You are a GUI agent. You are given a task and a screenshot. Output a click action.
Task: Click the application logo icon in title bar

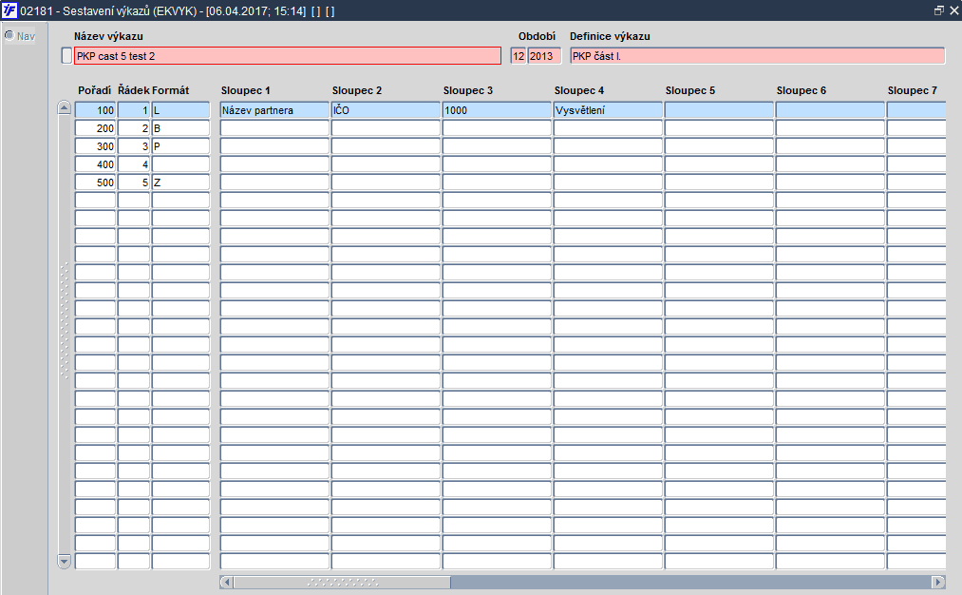9,10
